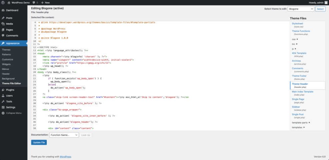
Task: Open the Header submenu item
Action: [x=6, y=74]
